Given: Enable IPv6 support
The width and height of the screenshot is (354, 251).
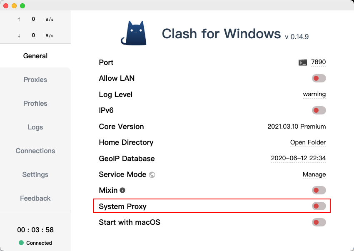Looking at the screenshot, I should pyautogui.click(x=319, y=110).
